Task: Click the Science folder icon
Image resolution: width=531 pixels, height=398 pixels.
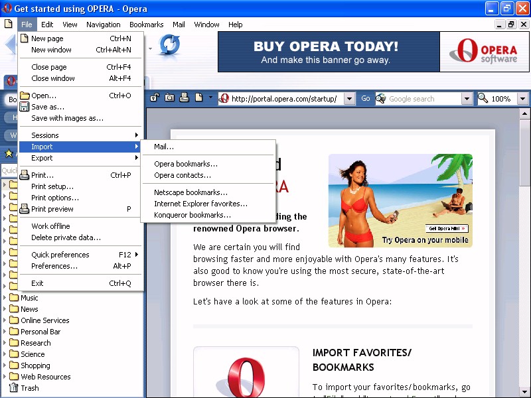Action: (x=14, y=354)
